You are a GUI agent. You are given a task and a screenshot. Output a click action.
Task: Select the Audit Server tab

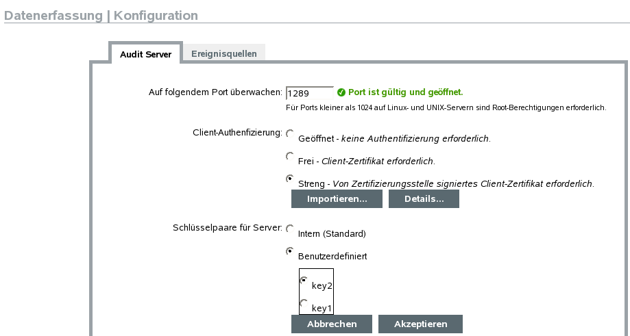click(x=145, y=54)
